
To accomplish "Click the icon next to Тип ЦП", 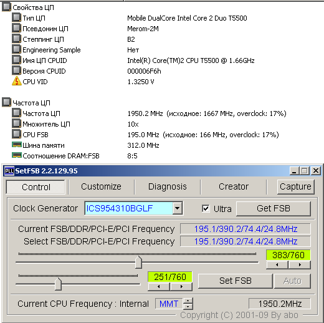I will (16, 17).
